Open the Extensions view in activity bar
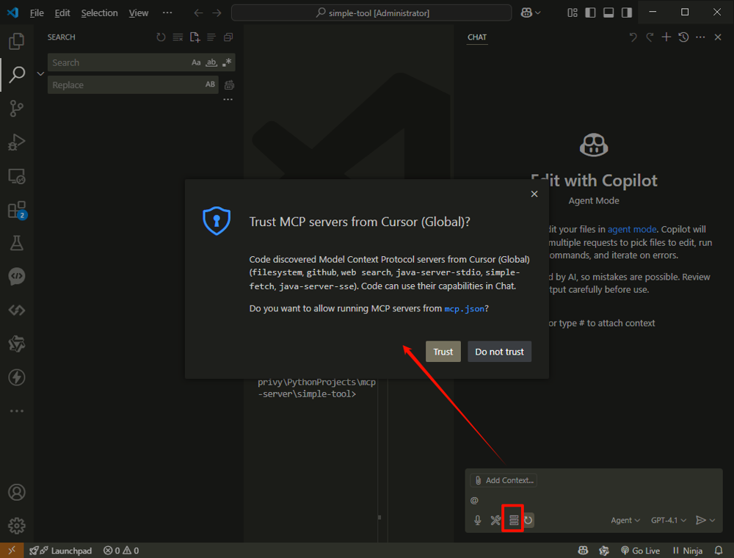The height and width of the screenshot is (558, 734). coord(16,210)
